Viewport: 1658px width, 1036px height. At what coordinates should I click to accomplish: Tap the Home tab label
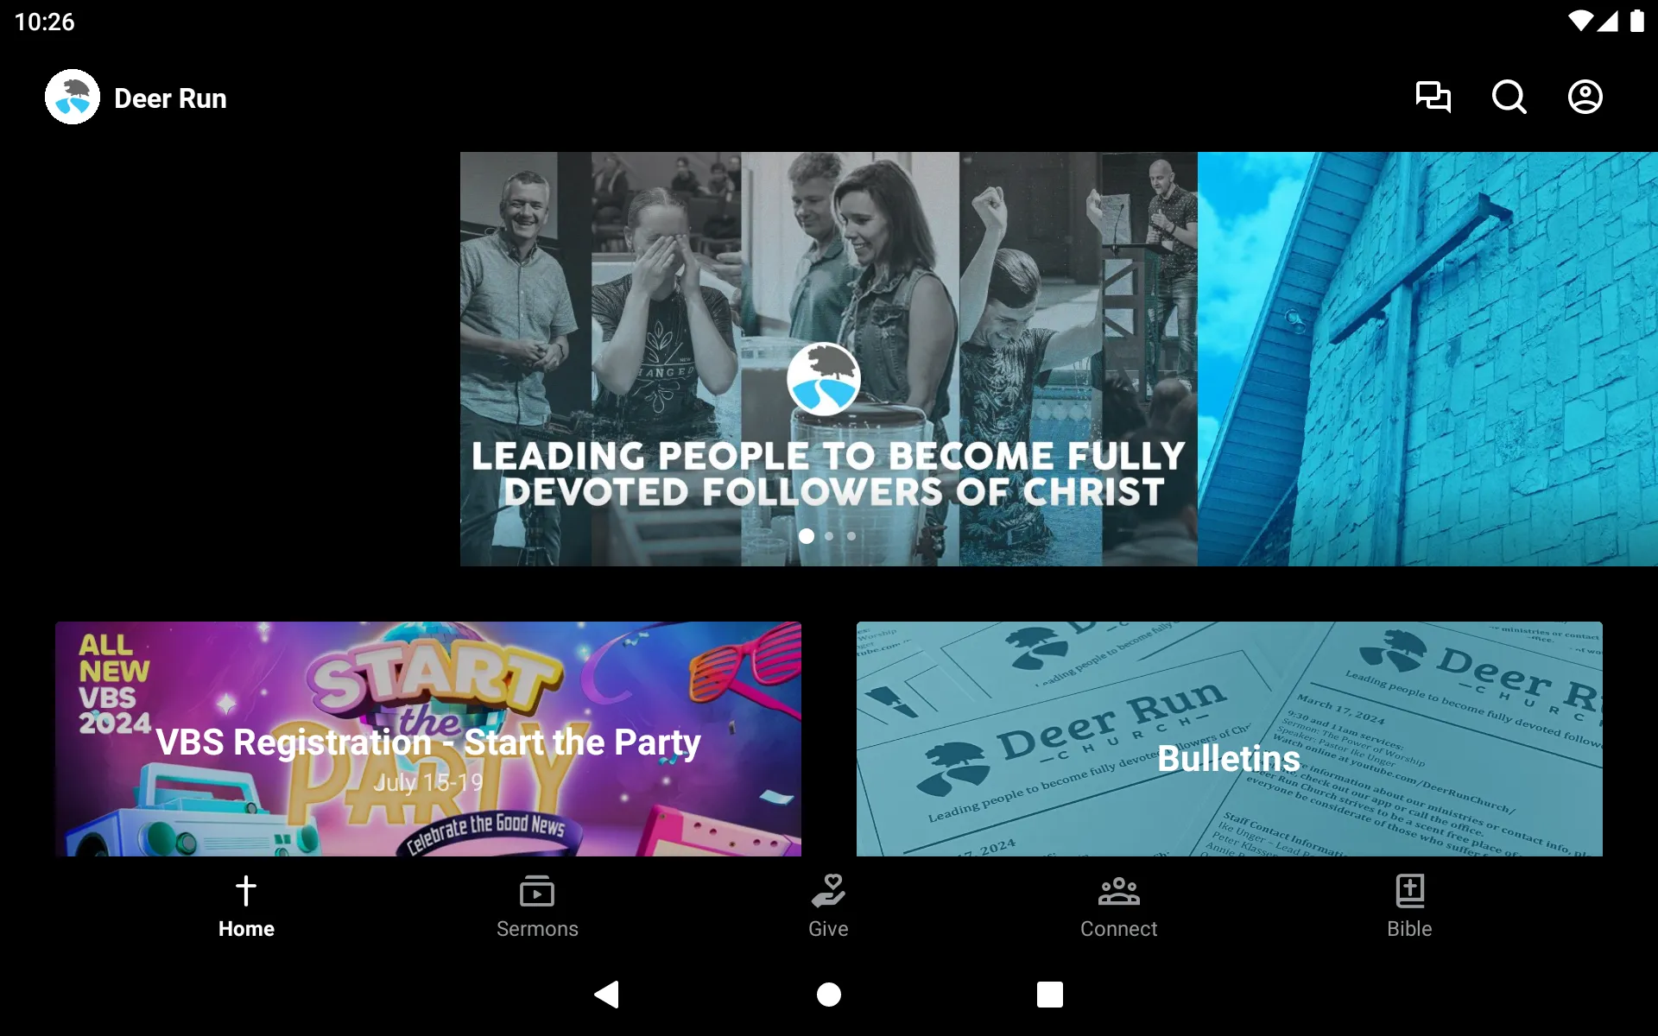[x=246, y=927]
